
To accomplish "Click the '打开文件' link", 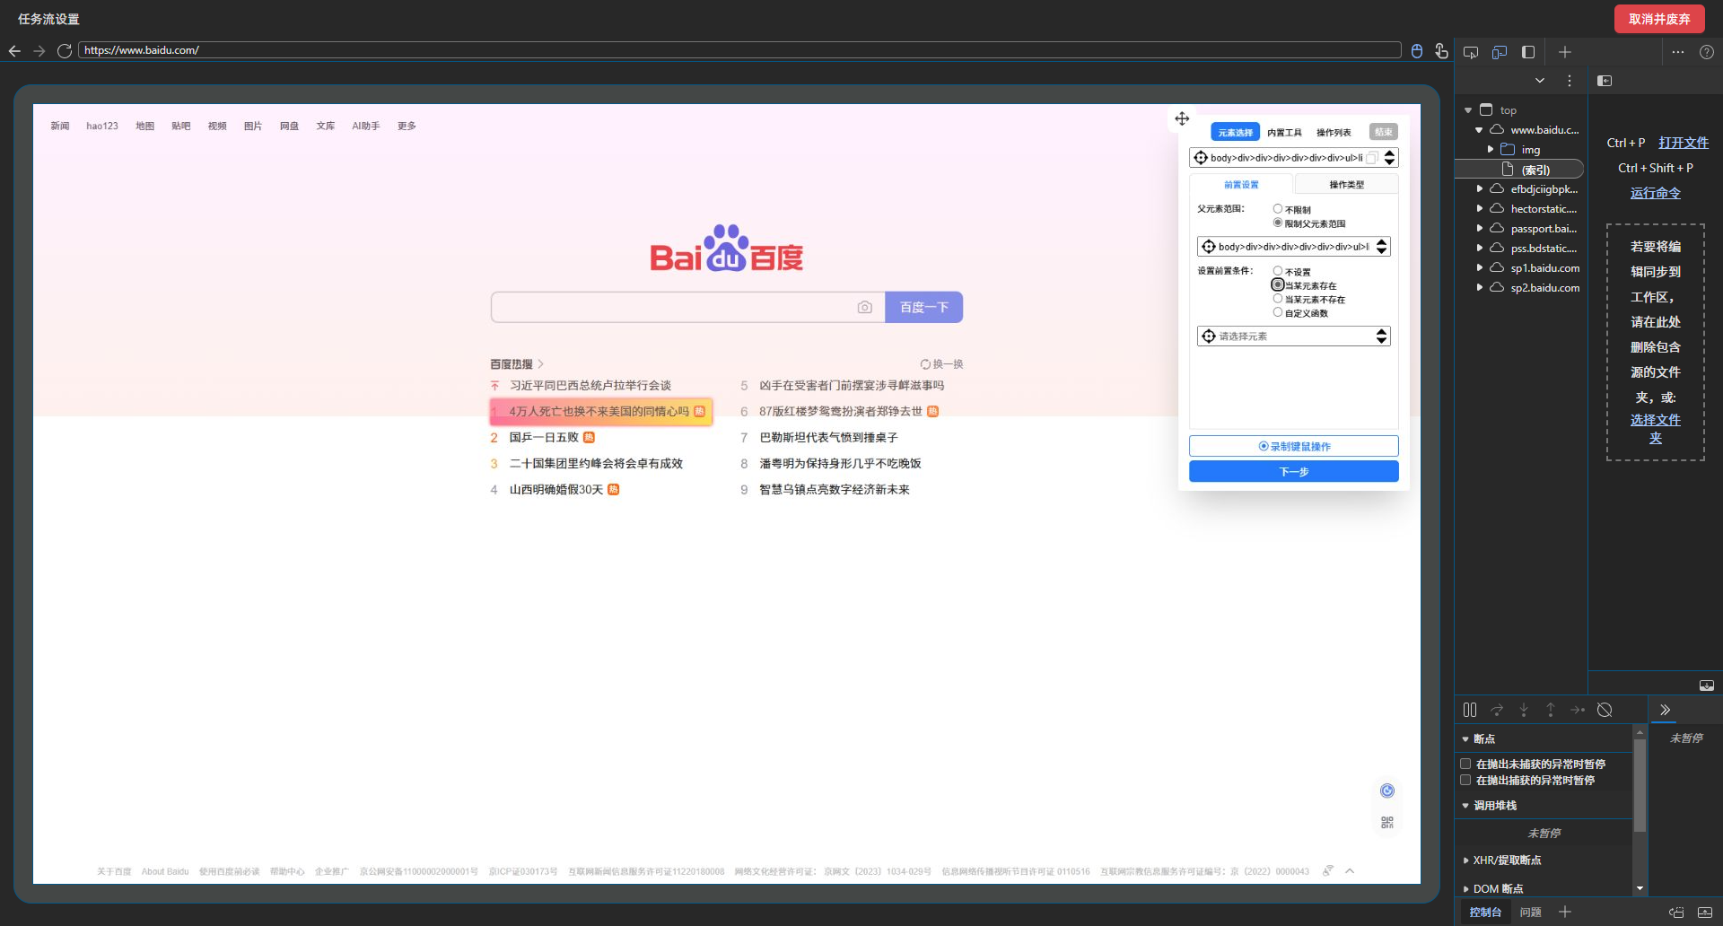I will tap(1684, 143).
